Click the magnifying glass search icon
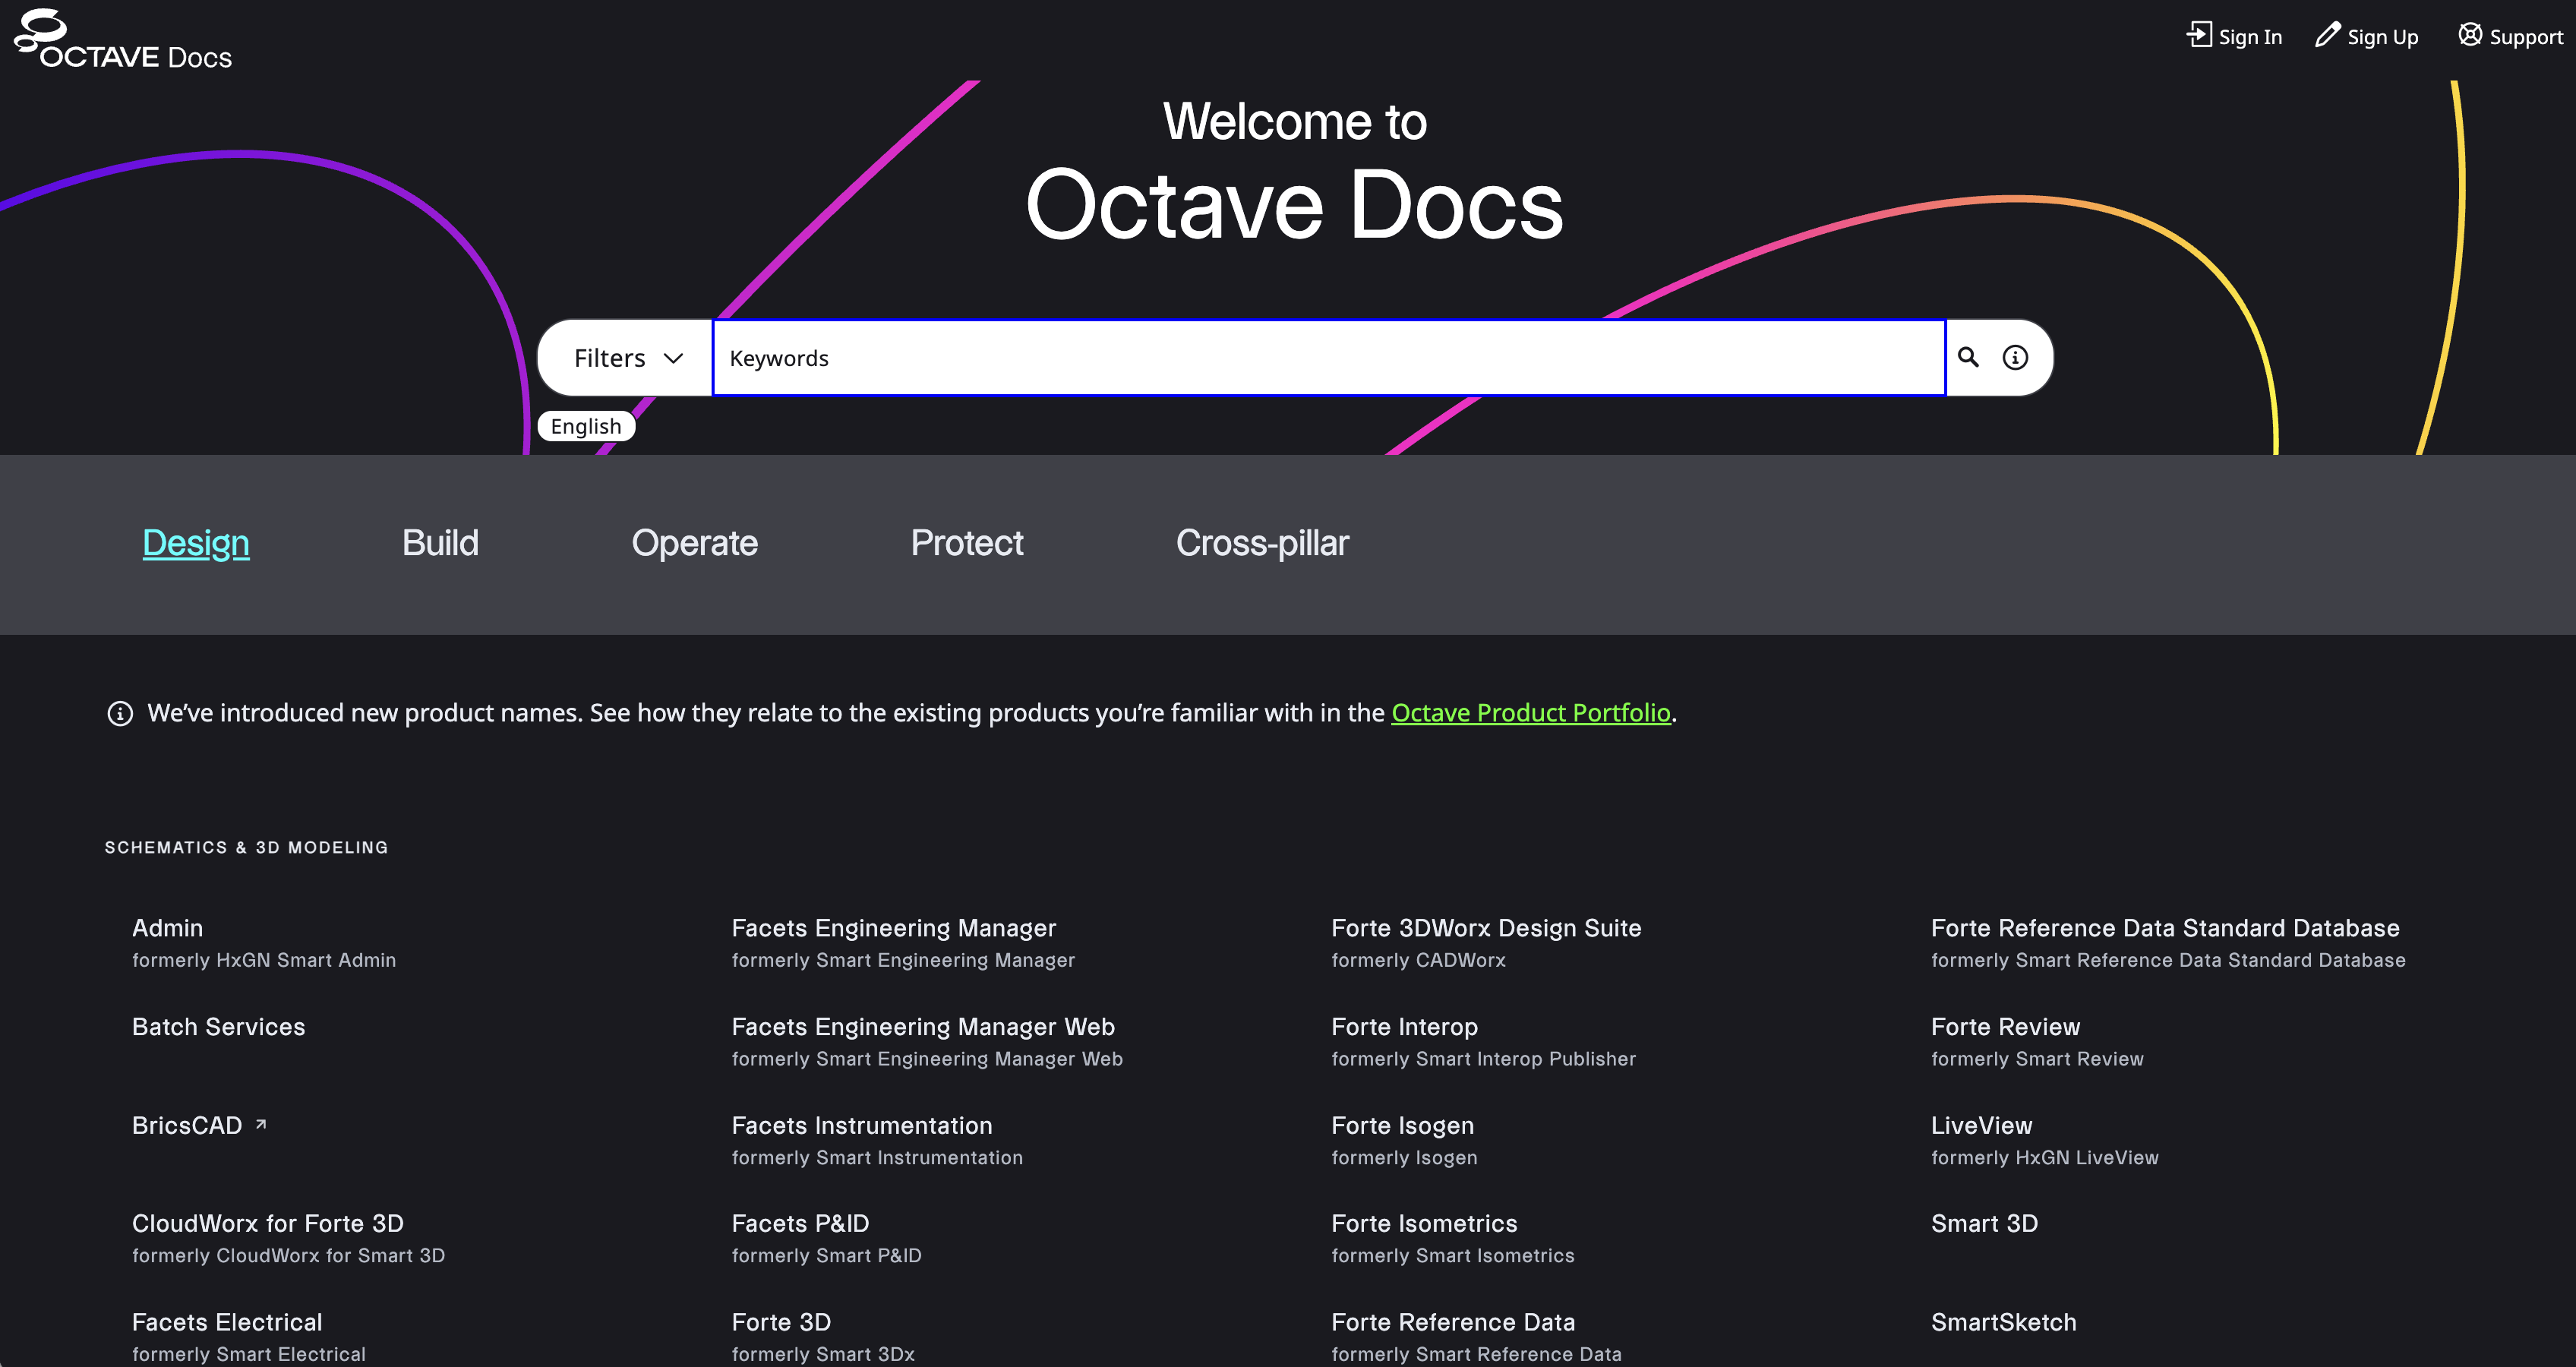Image resolution: width=2576 pixels, height=1367 pixels. 1968,357
